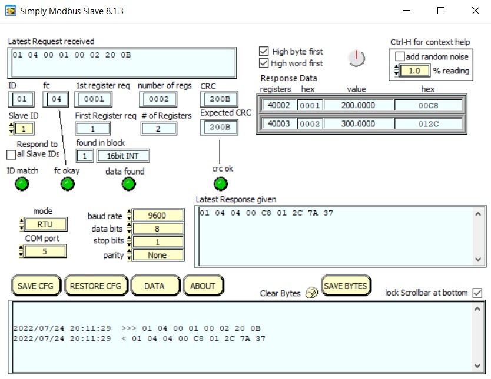Click the Slave ID value field
The height and width of the screenshot is (379, 491).
[24, 129]
